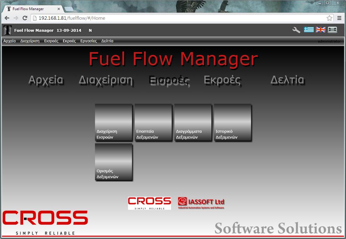
Task: Open the Εργασίες menu in the menu bar
Action: (x=88, y=41)
